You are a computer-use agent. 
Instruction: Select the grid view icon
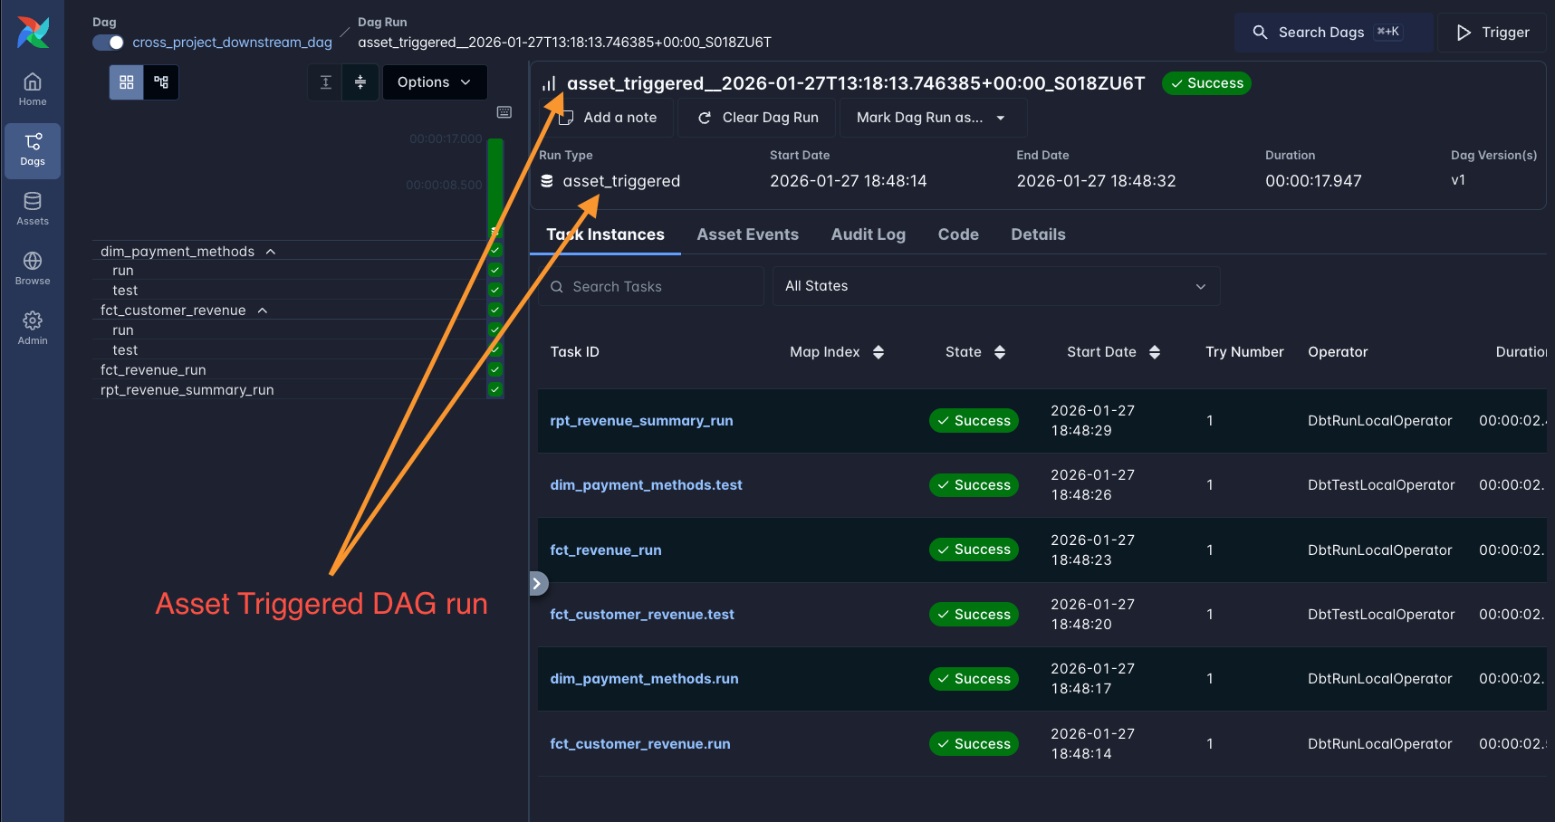pyautogui.click(x=126, y=81)
